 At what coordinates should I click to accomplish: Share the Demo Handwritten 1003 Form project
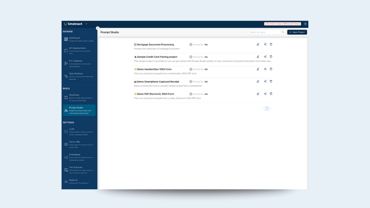click(x=264, y=69)
